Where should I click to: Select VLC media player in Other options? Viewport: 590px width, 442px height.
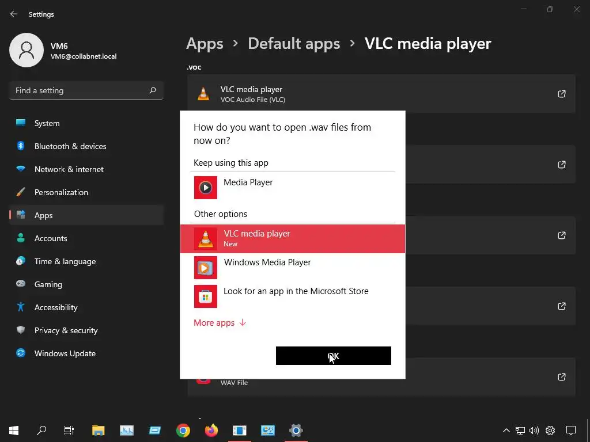coord(292,239)
